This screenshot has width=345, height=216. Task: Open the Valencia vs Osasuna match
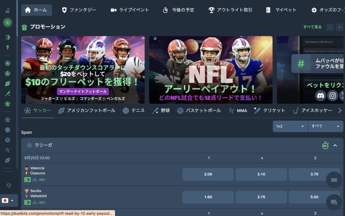[x=37, y=171]
